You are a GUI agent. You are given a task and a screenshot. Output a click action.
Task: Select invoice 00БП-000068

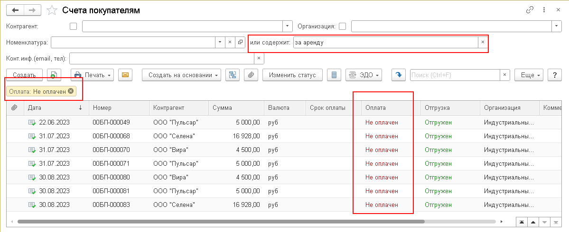click(x=284, y=136)
